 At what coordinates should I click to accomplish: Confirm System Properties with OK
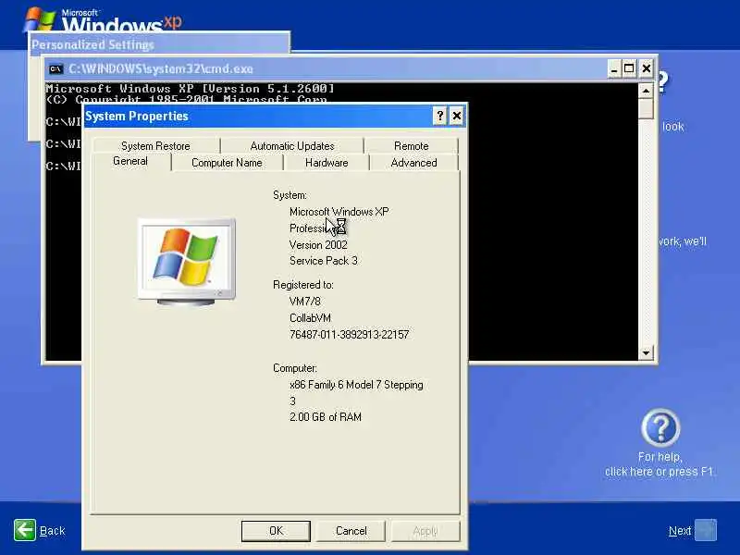[x=276, y=531]
